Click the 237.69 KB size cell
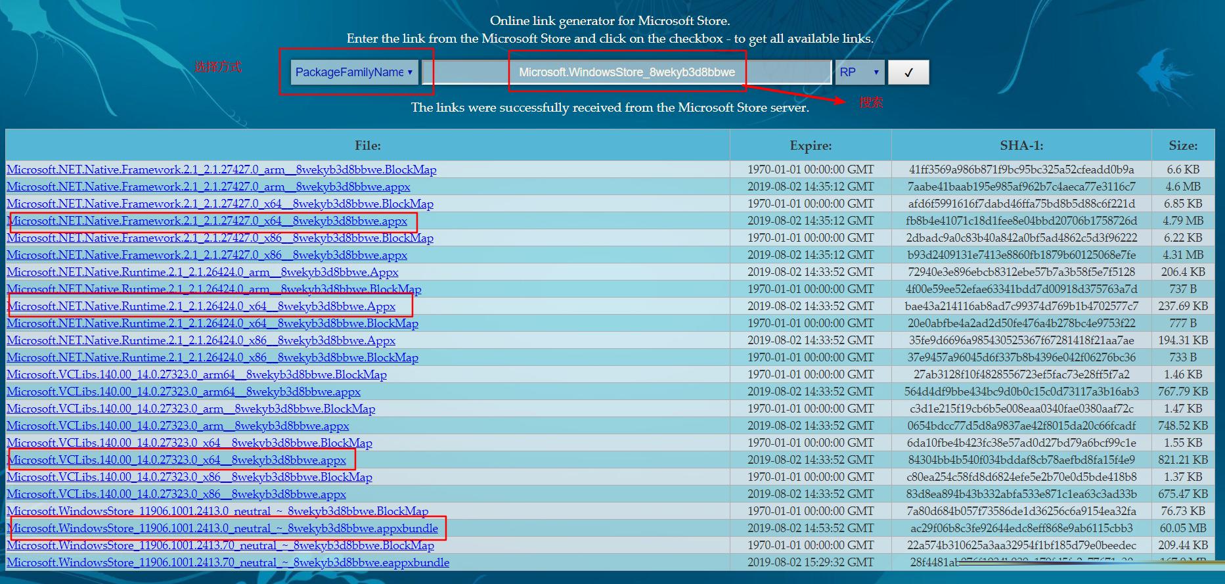 pos(1183,306)
